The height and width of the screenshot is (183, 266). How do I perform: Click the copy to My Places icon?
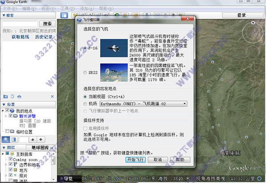coord(12,96)
